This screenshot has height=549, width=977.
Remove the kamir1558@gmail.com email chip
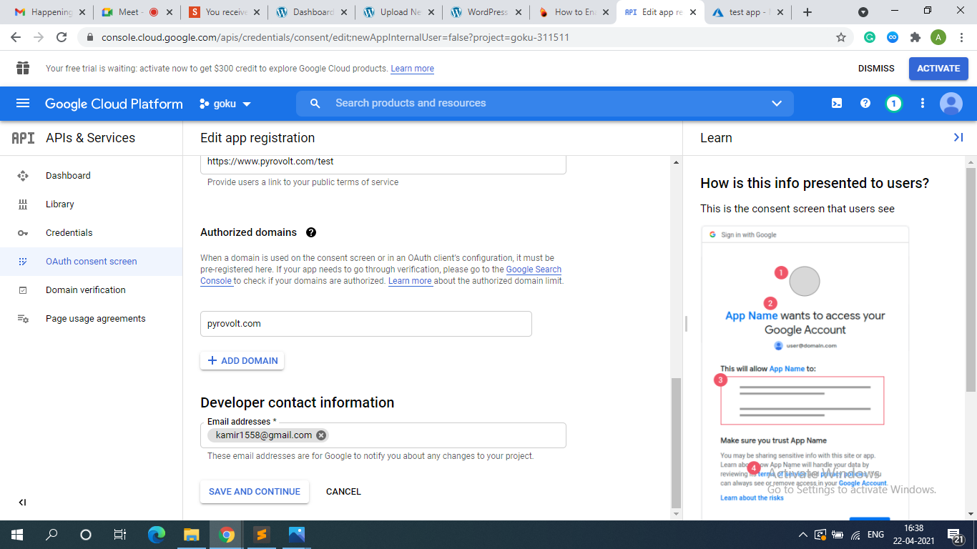(x=321, y=435)
